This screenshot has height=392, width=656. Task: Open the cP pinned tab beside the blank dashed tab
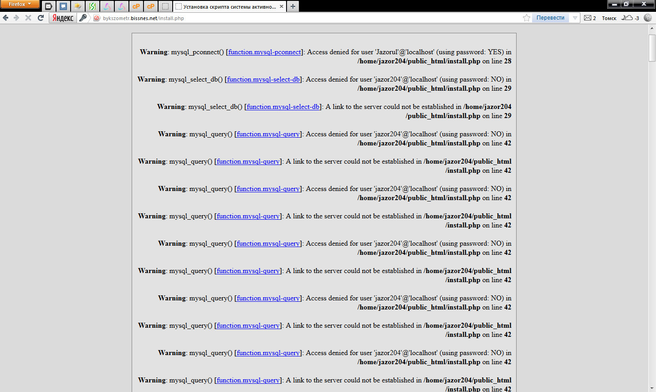151,6
